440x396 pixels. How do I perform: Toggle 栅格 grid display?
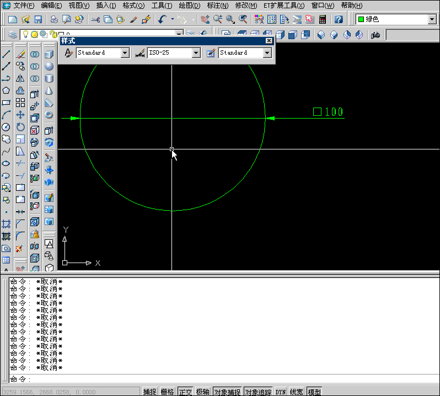167,392
